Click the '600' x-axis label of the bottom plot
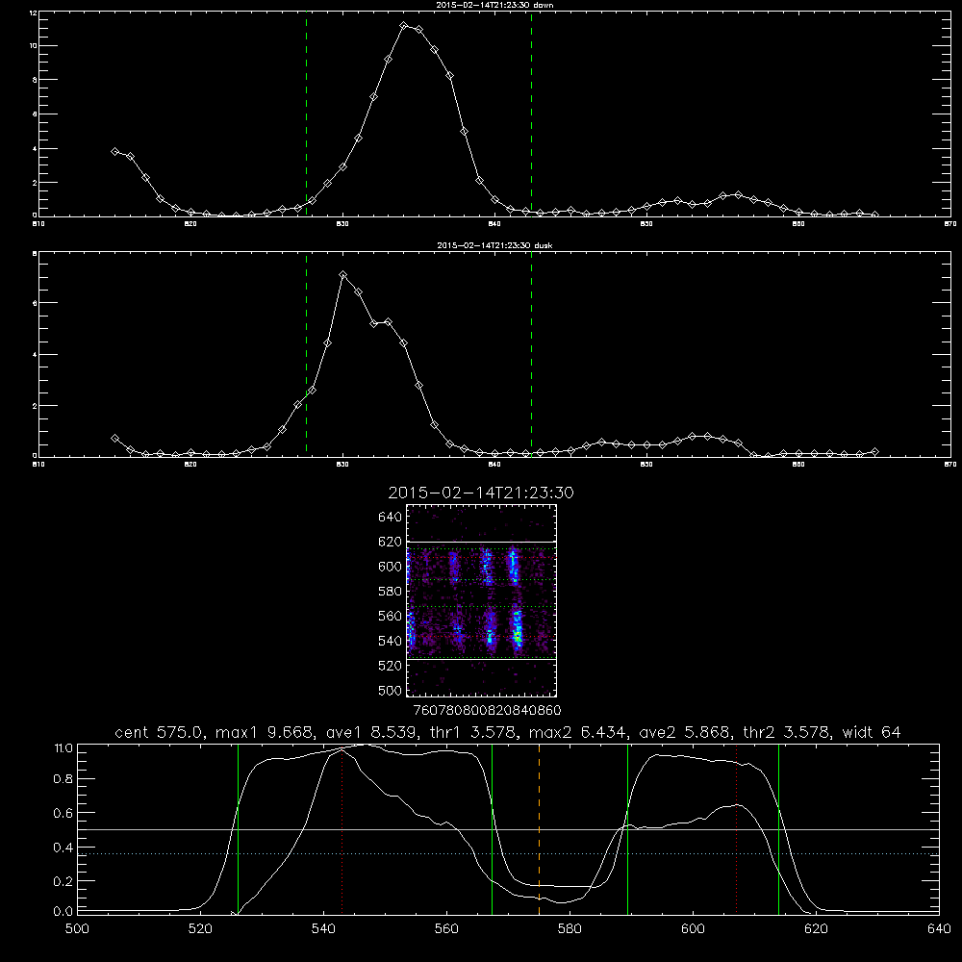 tap(693, 929)
